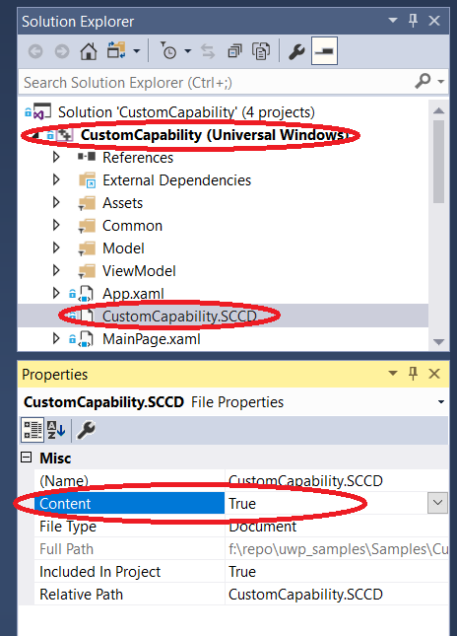The height and width of the screenshot is (636, 457).
Task: Pin the Properties panel with auto-hide
Action: [x=413, y=373]
